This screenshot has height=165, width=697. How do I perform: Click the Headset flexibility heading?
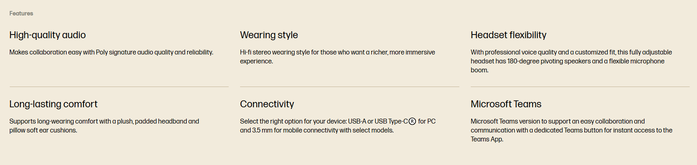[x=508, y=35]
